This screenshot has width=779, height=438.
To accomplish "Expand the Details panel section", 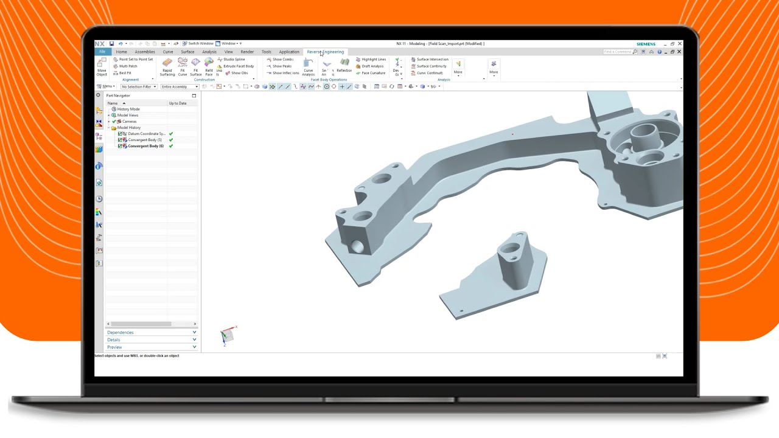I will click(x=152, y=339).
